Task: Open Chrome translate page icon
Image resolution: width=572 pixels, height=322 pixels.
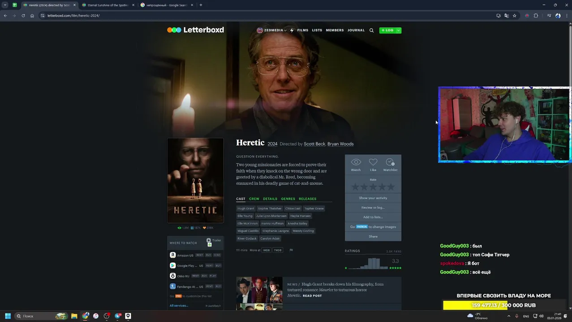Action: point(507,16)
